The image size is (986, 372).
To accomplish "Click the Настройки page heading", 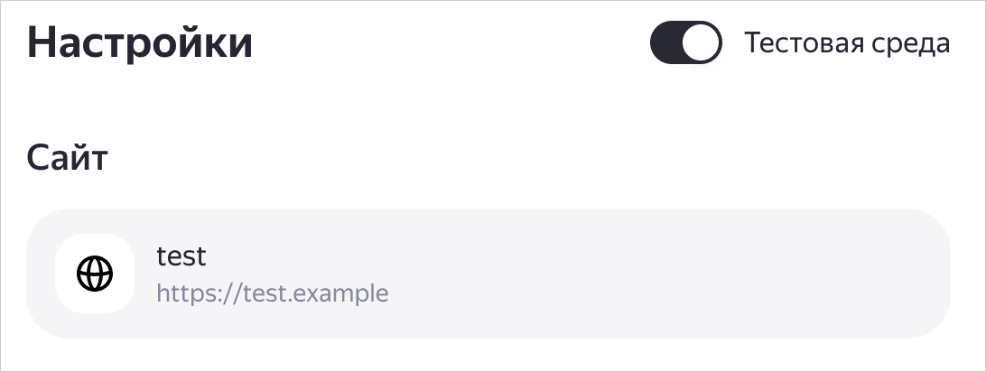I will tap(140, 44).
